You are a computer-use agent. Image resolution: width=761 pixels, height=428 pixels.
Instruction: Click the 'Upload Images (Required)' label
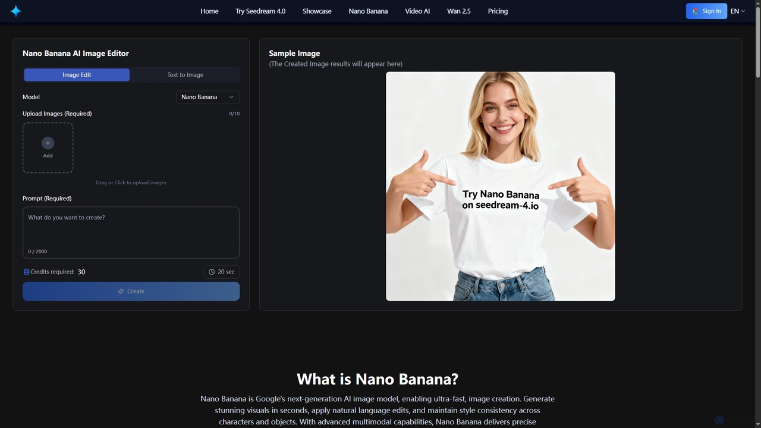(57, 114)
